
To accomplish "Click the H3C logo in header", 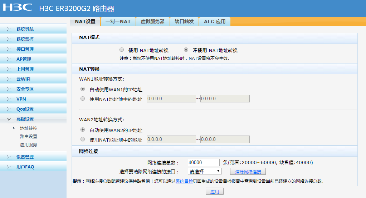I will click(x=18, y=8).
